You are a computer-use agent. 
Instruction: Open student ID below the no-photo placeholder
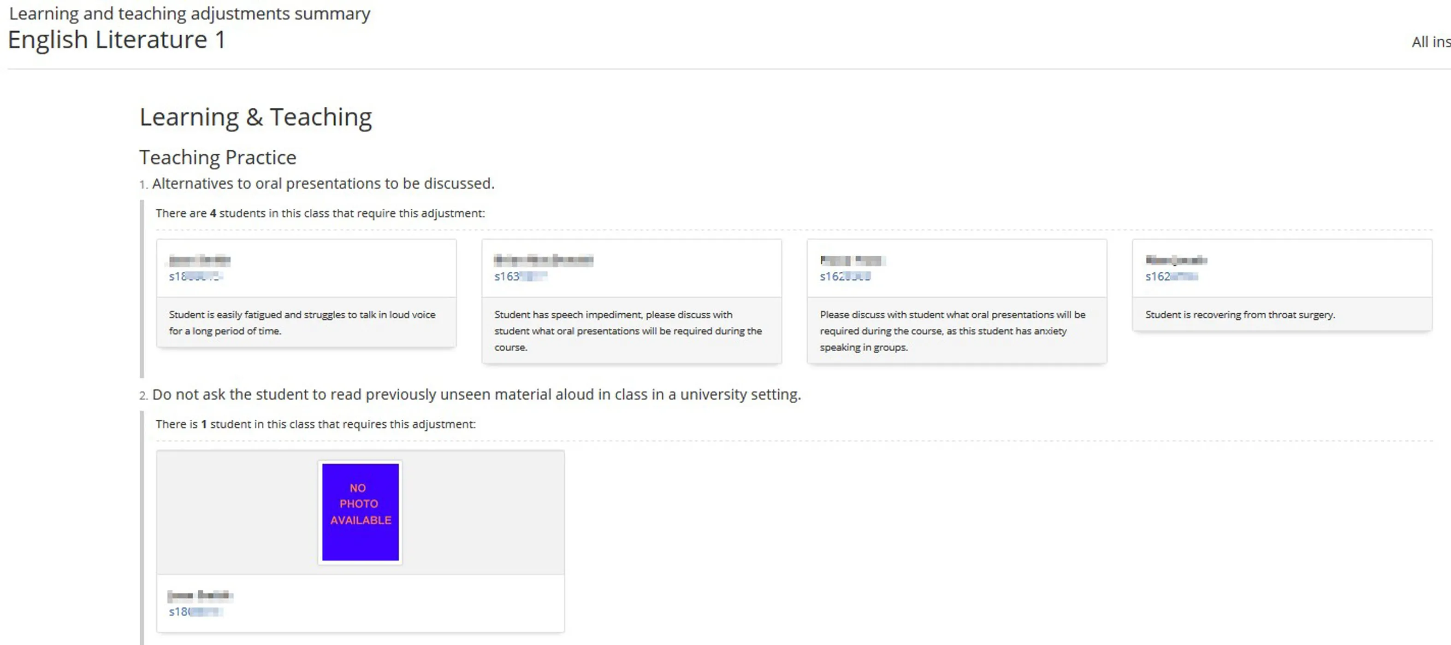[195, 612]
